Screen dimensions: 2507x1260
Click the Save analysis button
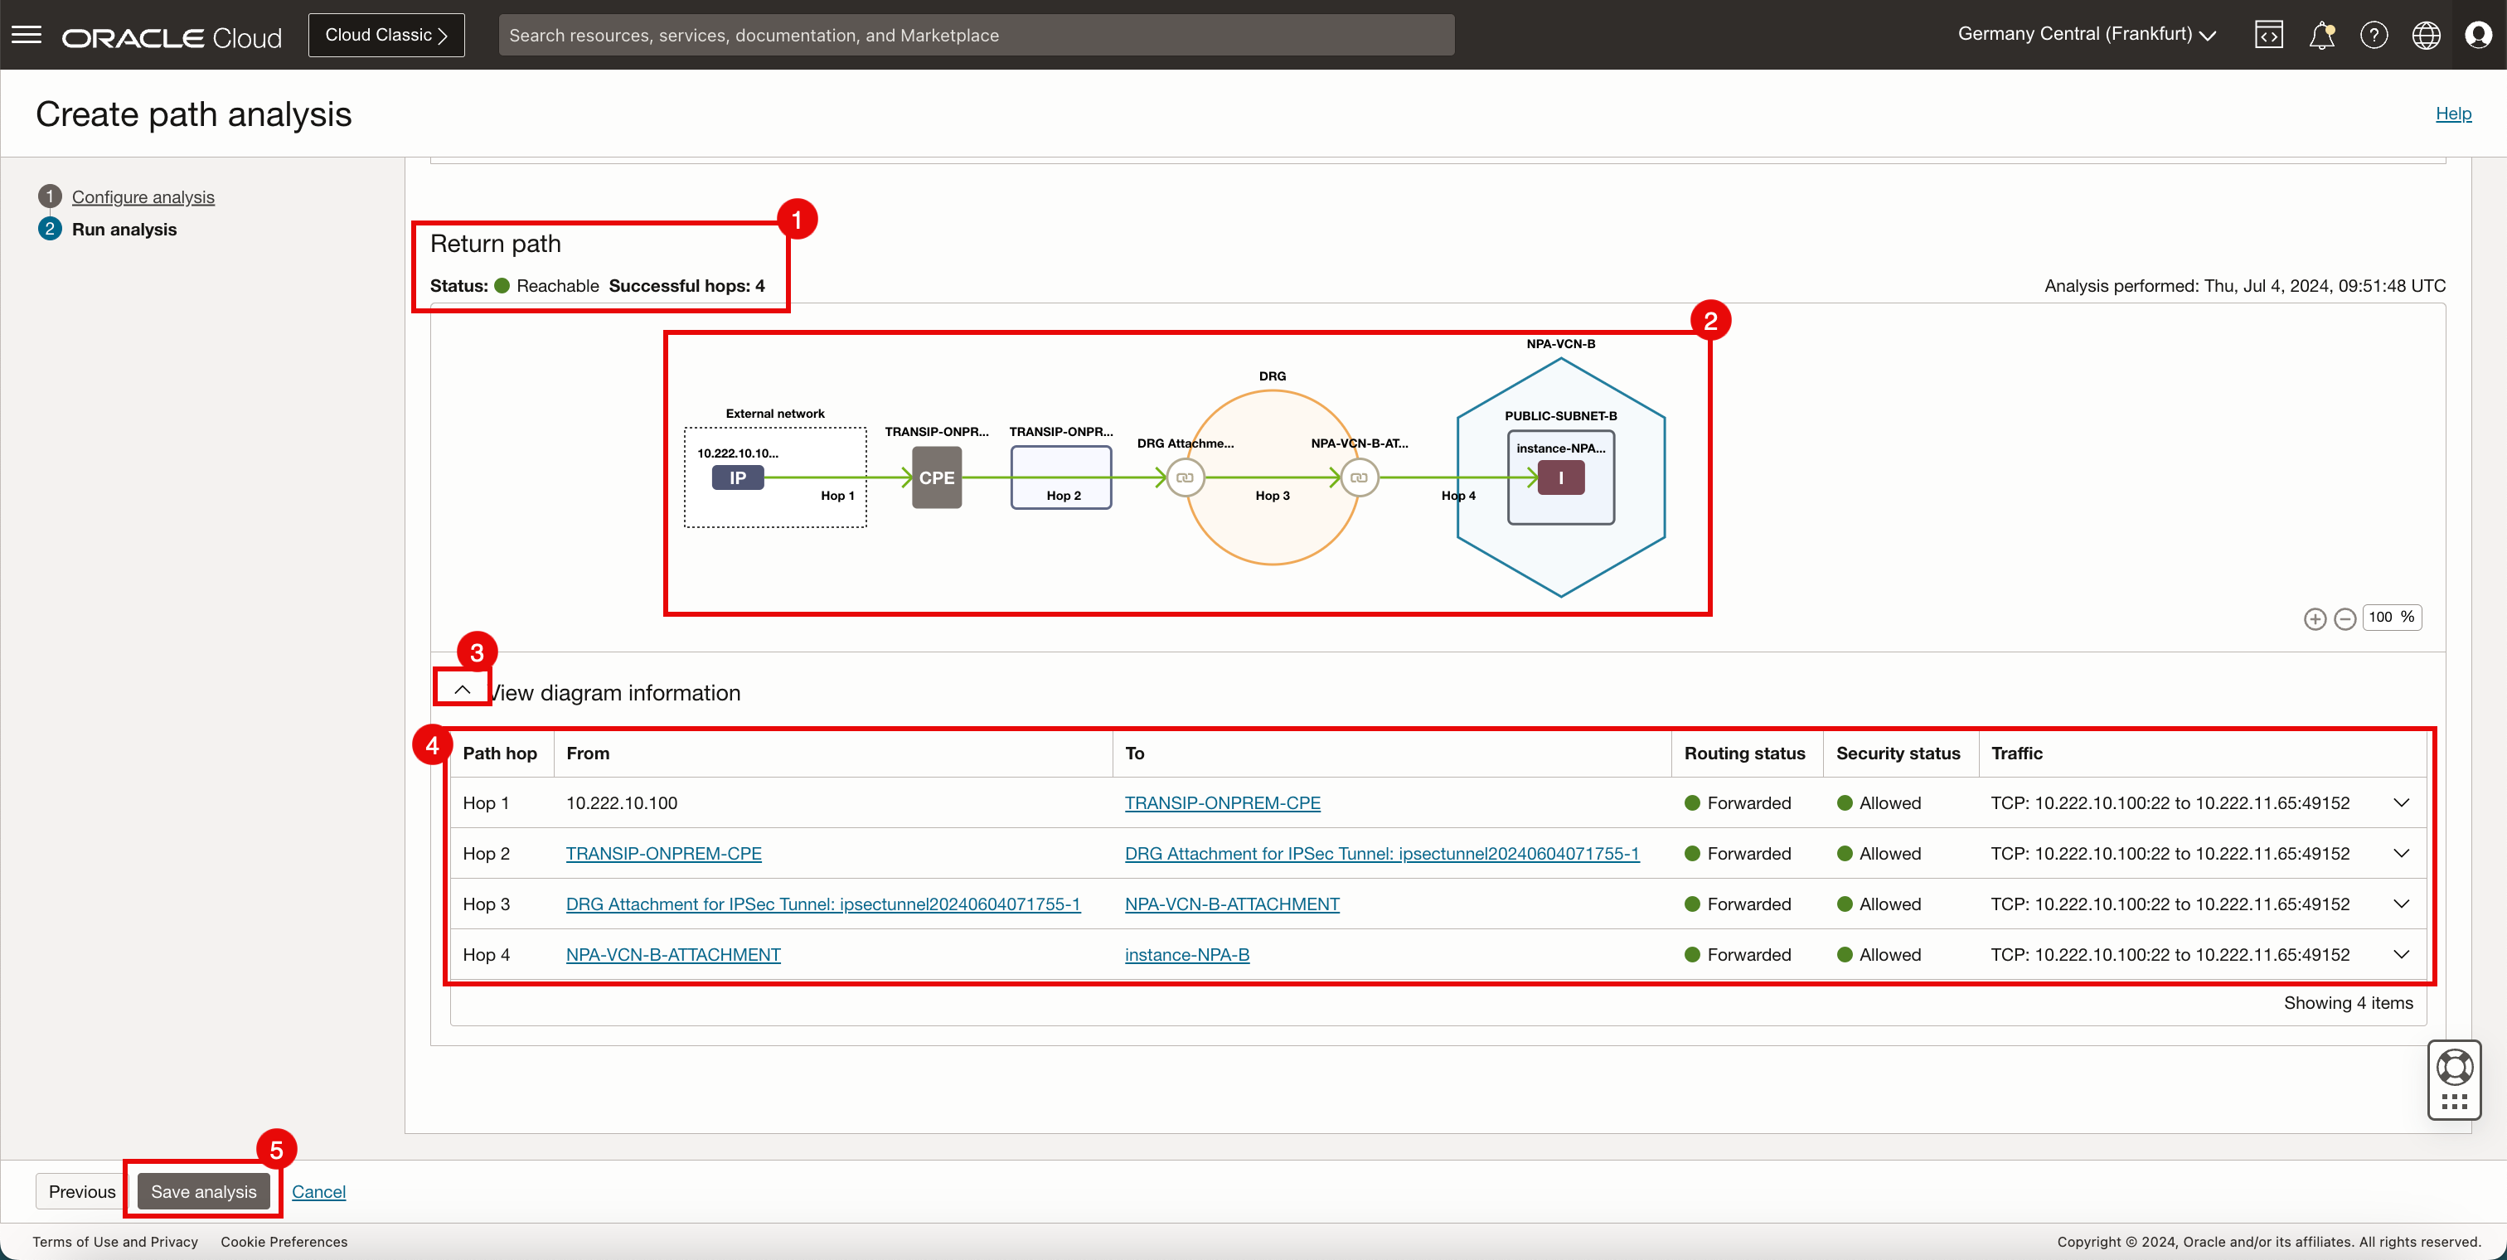203,1191
